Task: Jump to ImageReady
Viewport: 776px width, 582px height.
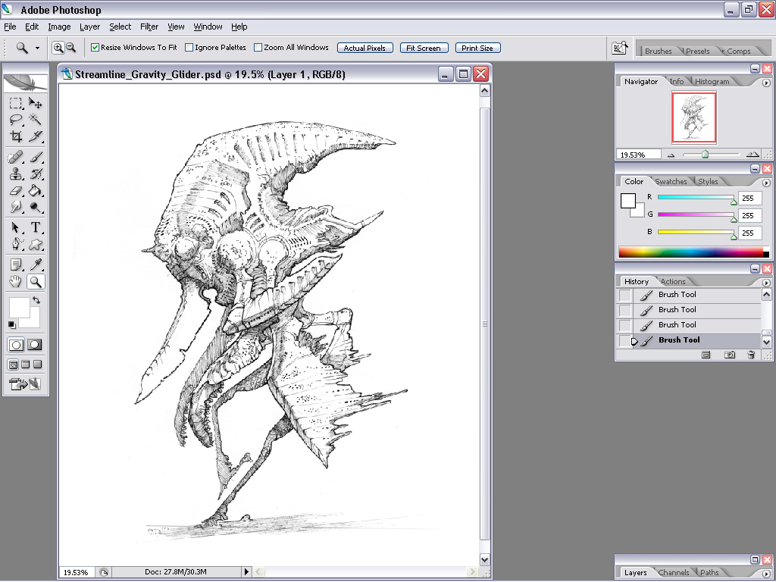Action: [x=25, y=383]
